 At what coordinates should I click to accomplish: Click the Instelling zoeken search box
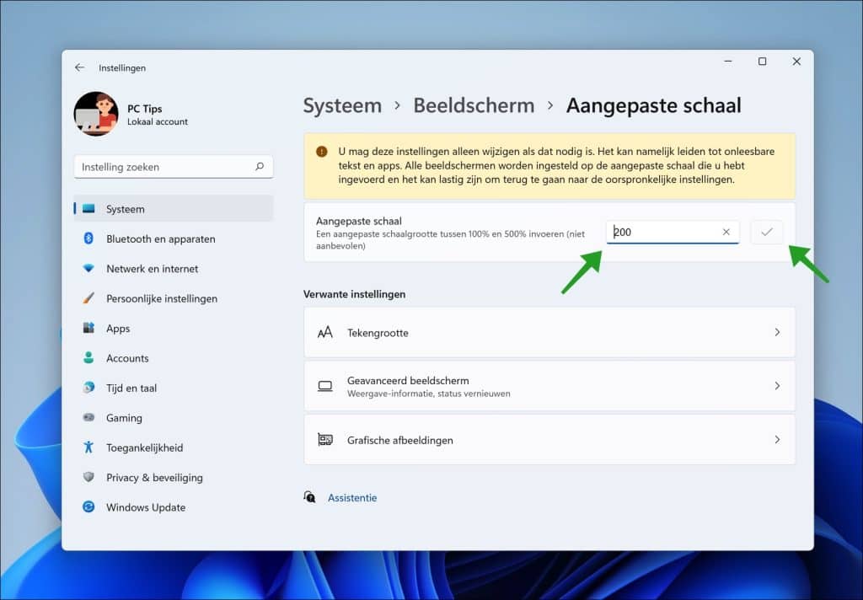(x=164, y=167)
